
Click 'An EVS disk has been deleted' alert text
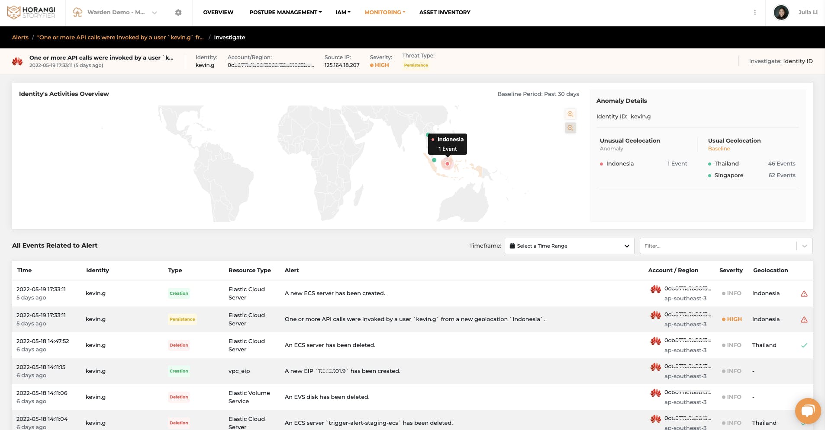click(x=327, y=397)
